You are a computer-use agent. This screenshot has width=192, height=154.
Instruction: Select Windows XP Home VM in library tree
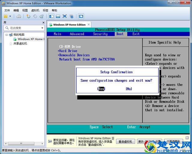tap(31, 39)
